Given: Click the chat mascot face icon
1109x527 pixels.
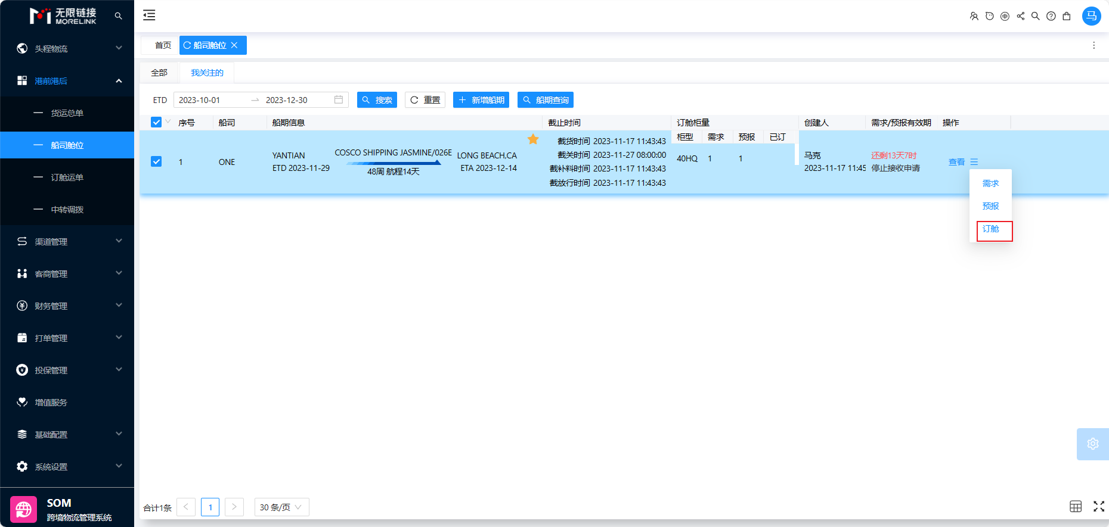Looking at the screenshot, I should coord(989,16).
